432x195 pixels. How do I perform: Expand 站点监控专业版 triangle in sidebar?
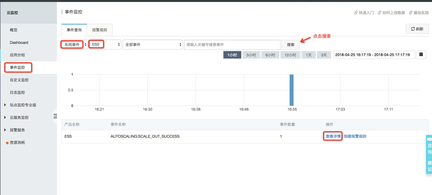click(5, 105)
